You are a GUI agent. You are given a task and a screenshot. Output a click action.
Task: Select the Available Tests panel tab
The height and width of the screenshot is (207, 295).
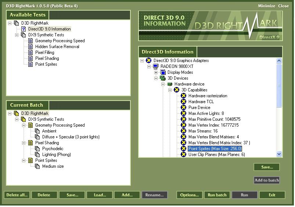[x=28, y=15]
